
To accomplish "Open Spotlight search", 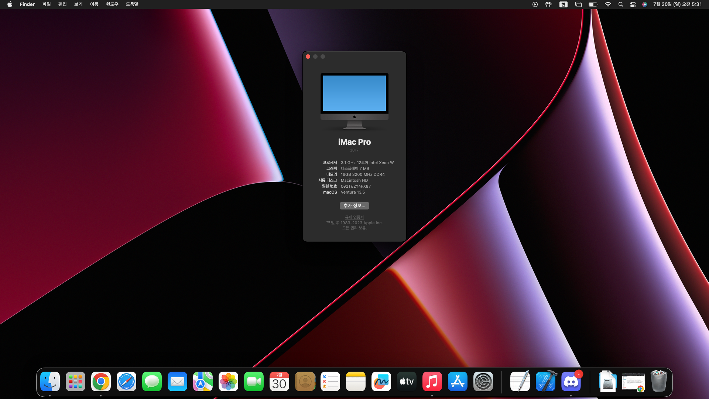I will point(621,4).
